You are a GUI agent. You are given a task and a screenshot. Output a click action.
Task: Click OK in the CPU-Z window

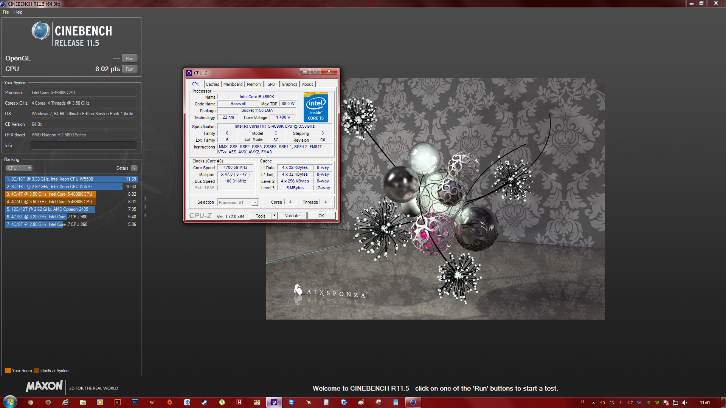[x=321, y=216]
